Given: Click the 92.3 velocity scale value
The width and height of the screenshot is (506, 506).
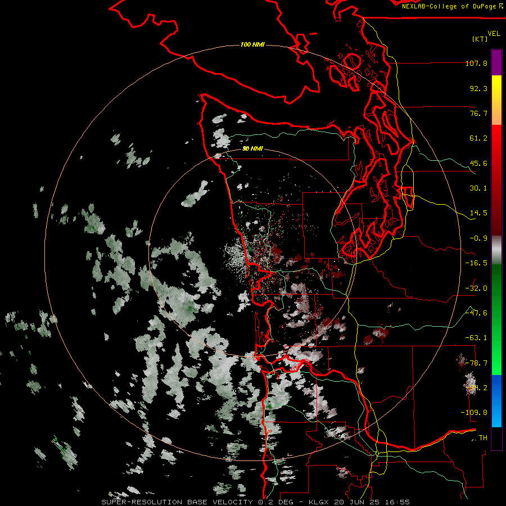Looking at the screenshot, I should pos(478,88).
